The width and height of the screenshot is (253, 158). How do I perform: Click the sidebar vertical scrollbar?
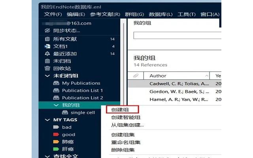tap(124, 64)
